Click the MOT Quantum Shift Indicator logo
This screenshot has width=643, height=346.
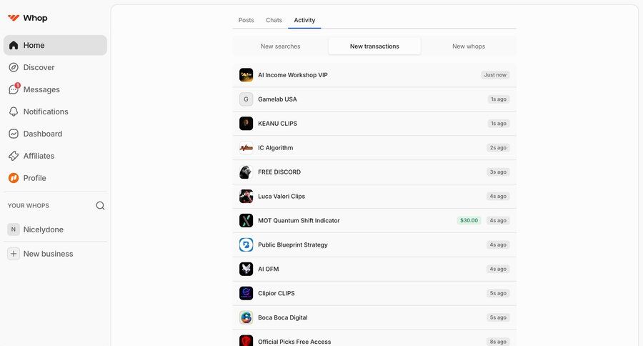246,220
